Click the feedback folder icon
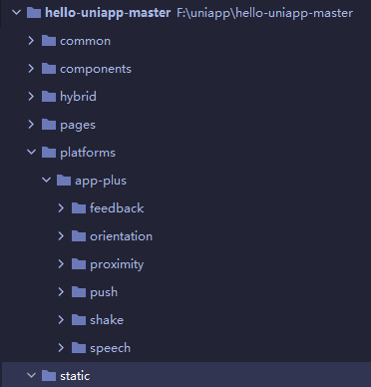371x387 pixels. [x=79, y=208]
